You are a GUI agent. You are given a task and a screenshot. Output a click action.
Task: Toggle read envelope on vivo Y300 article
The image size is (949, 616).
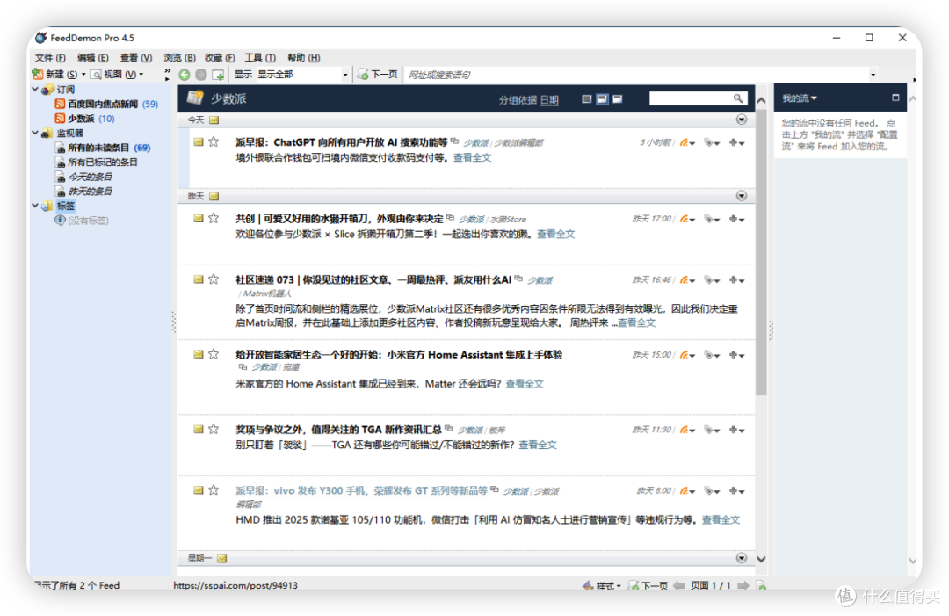pyautogui.click(x=198, y=490)
